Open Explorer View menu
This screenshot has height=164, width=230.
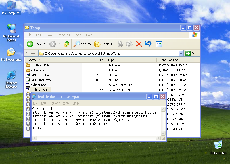[49, 35]
